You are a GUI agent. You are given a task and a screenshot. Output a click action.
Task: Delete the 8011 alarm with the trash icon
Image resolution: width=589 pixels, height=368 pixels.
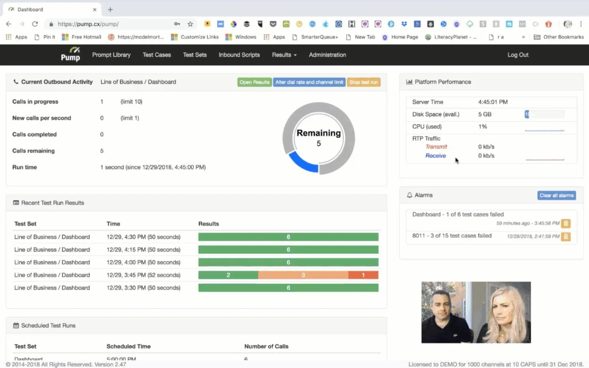click(565, 236)
